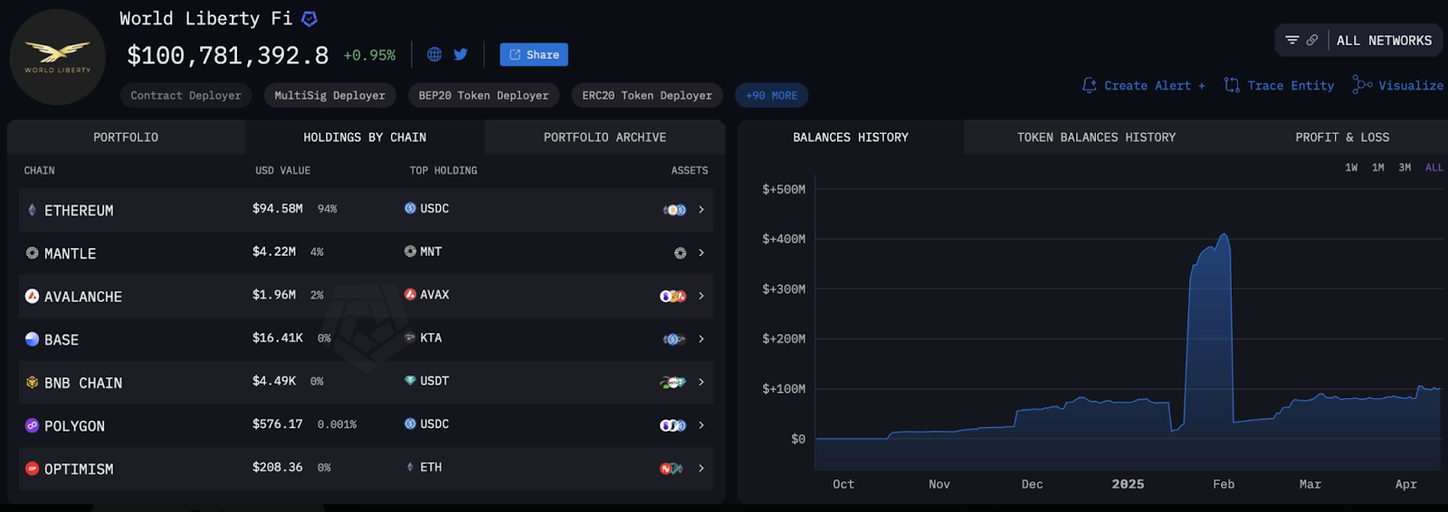1448x512 pixels.
Task: Expand the Avalanche row chevron
Action: (x=701, y=296)
